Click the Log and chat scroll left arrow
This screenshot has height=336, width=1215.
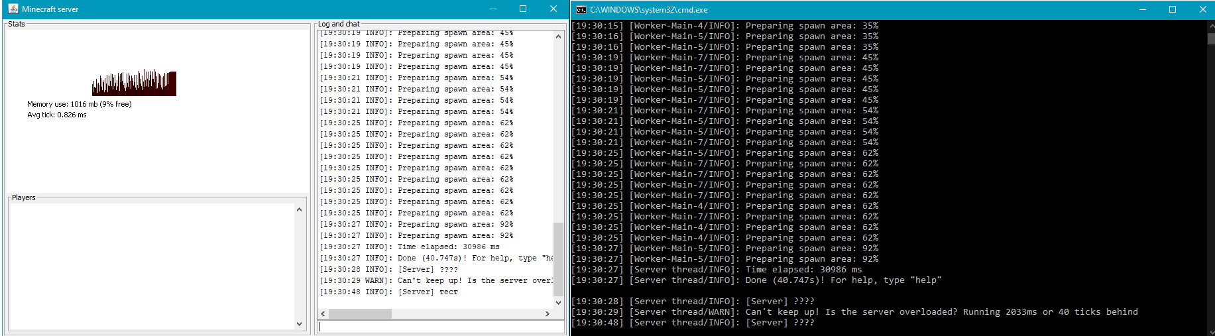coord(323,313)
